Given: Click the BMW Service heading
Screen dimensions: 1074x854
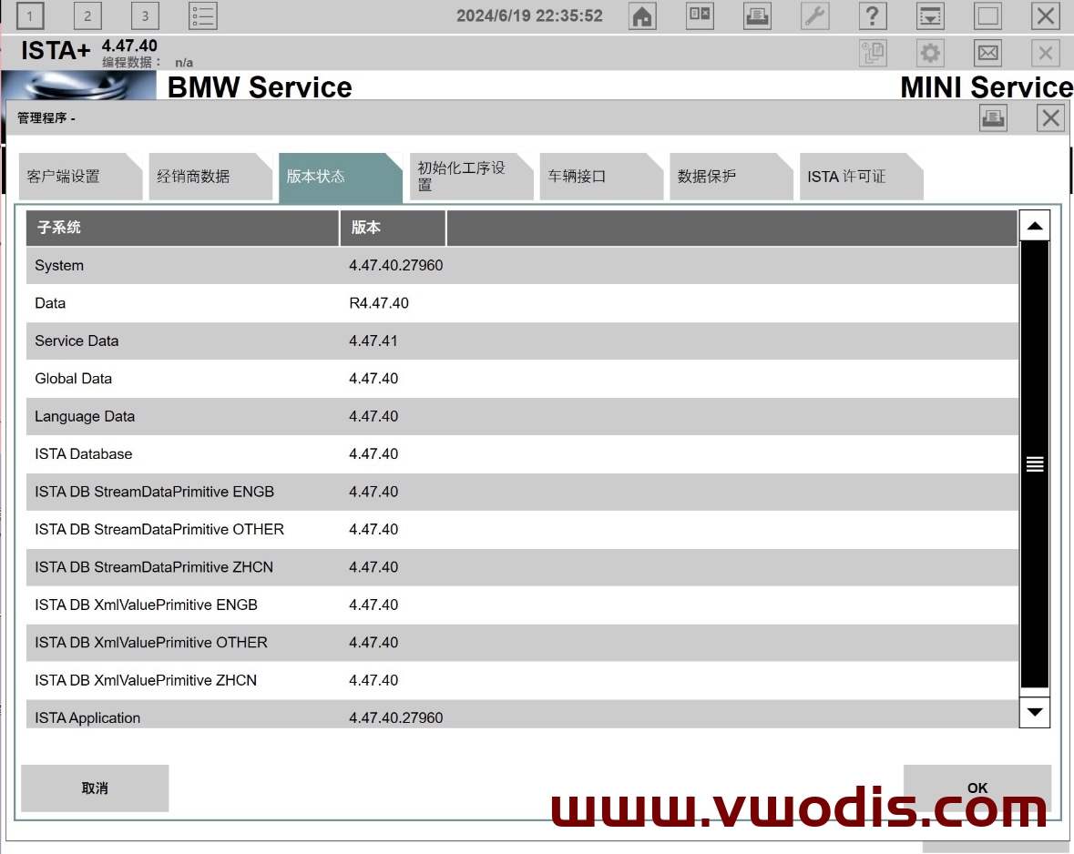Looking at the screenshot, I should (x=260, y=87).
